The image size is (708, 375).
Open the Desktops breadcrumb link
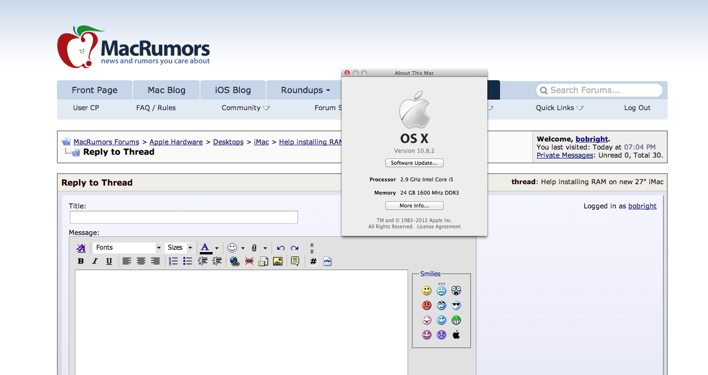pyautogui.click(x=228, y=142)
